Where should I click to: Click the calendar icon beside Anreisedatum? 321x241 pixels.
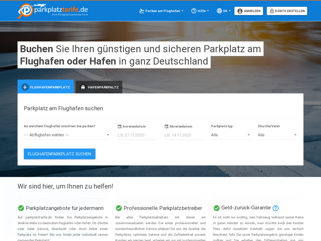pyautogui.click(x=120, y=126)
